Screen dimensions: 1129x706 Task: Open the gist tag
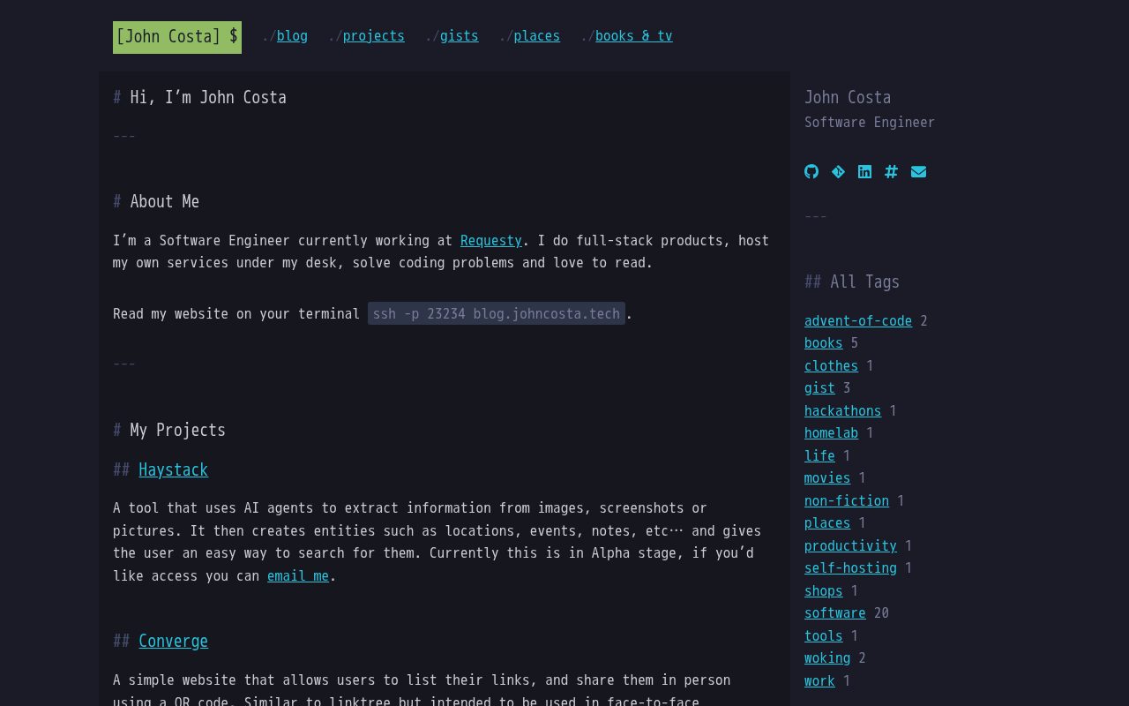point(819,388)
